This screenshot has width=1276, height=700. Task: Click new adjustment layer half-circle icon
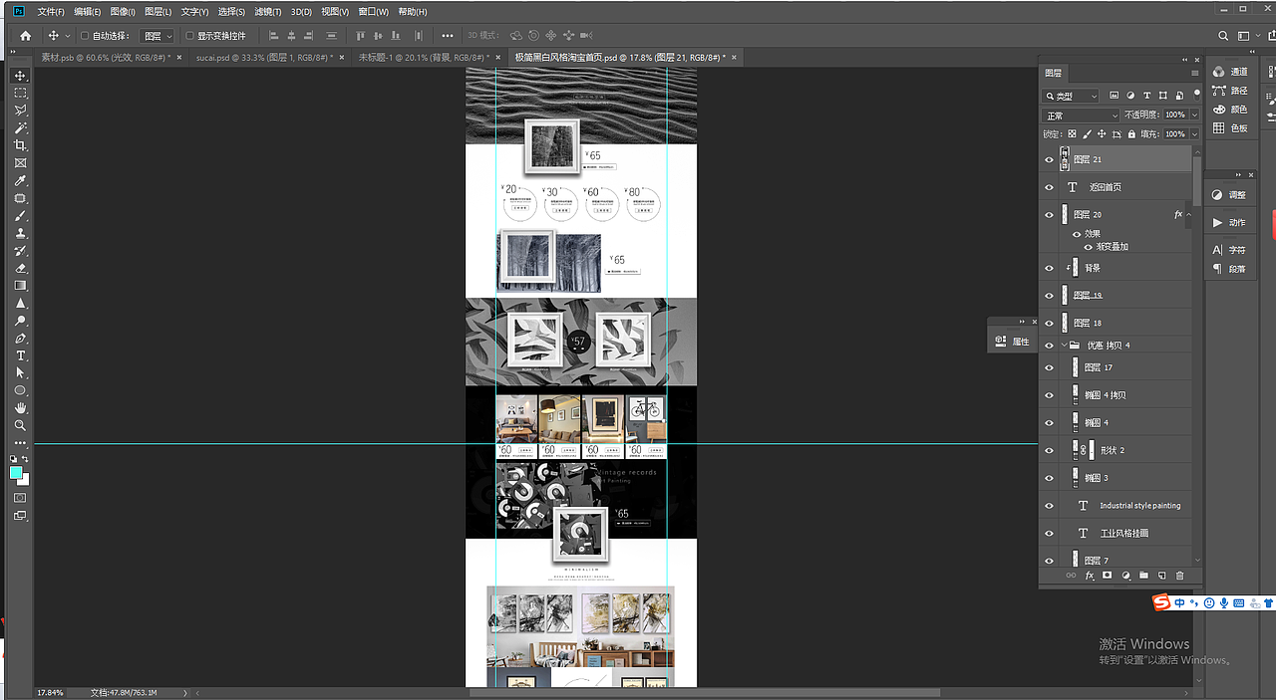tap(1125, 576)
